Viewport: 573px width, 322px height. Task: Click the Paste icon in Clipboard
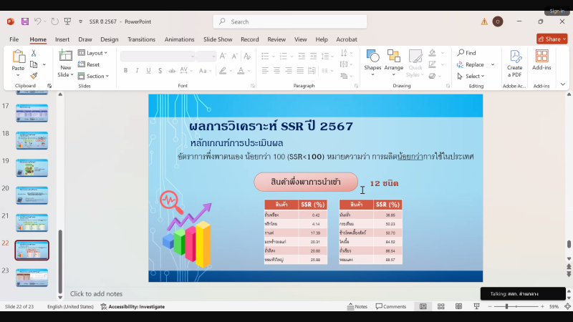click(18, 57)
